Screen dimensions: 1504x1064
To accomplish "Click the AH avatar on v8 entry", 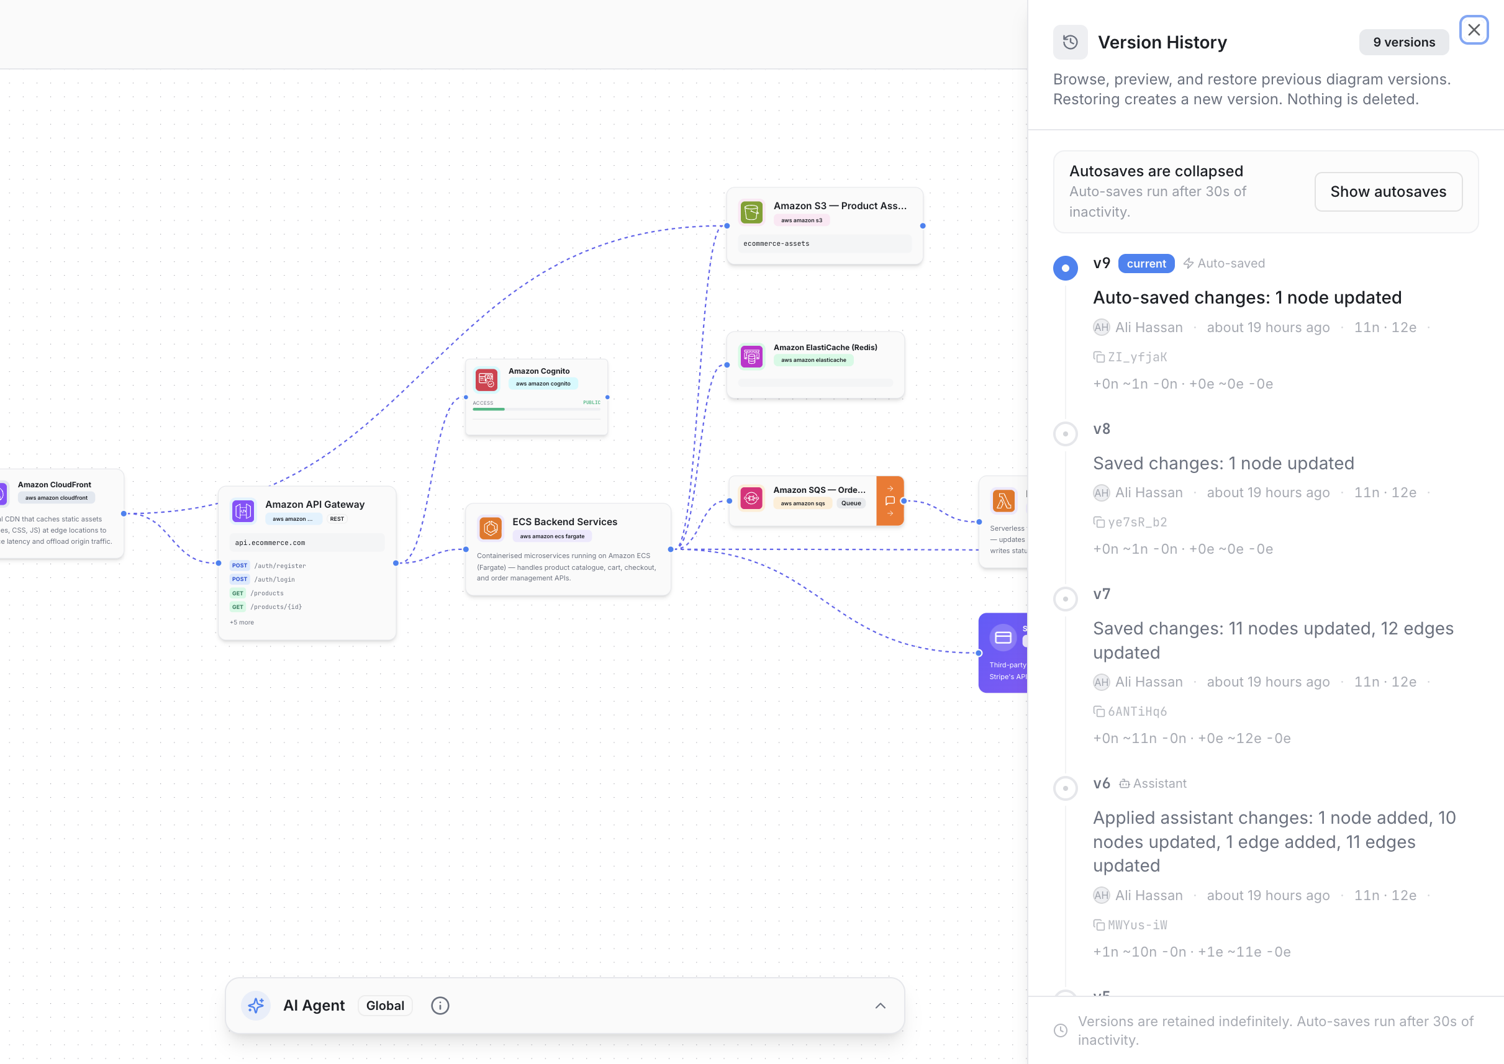I will click(1101, 493).
